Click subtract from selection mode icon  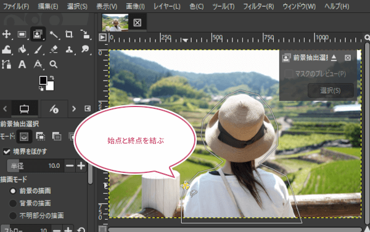pyautogui.click(x=57, y=137)
